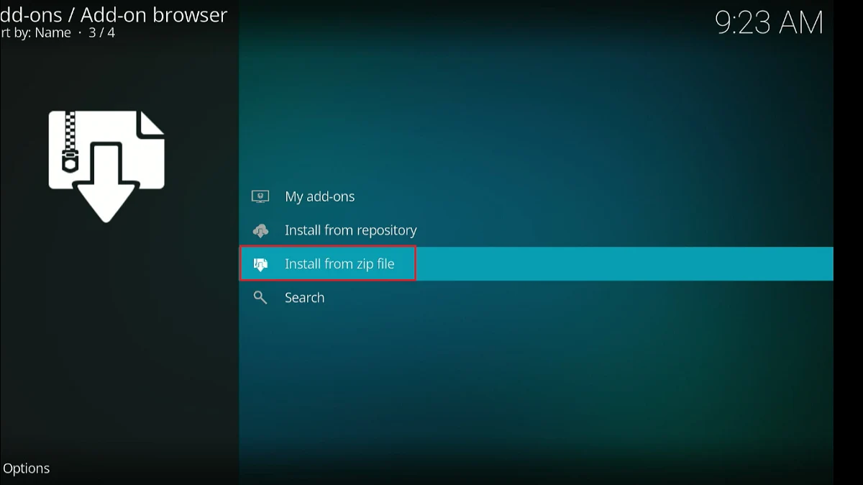Click the word Name in sort label
The width and height of the screenshot is (863, 485).
click(x=53, y=32)
